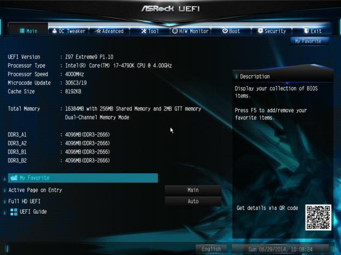The image size is (341, 255).
Task: Click the Advanced tab star icon
Action: [98, 31]
